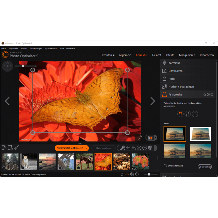The height and width of the screenshot is (218, 218).
Task: Open the settings gear in the toolbar
Action: pos(150,148)
